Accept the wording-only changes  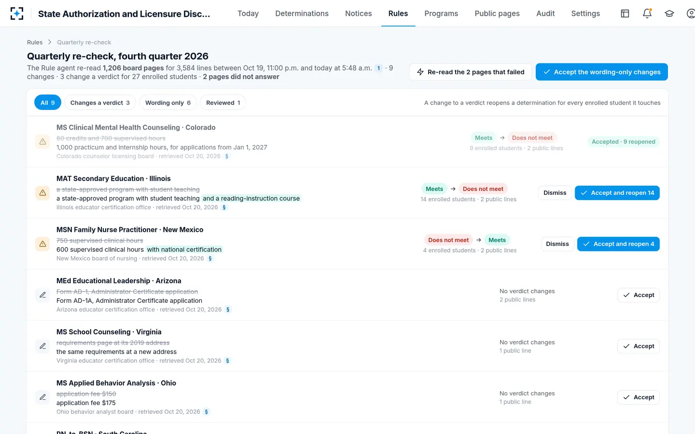point(602,72)
